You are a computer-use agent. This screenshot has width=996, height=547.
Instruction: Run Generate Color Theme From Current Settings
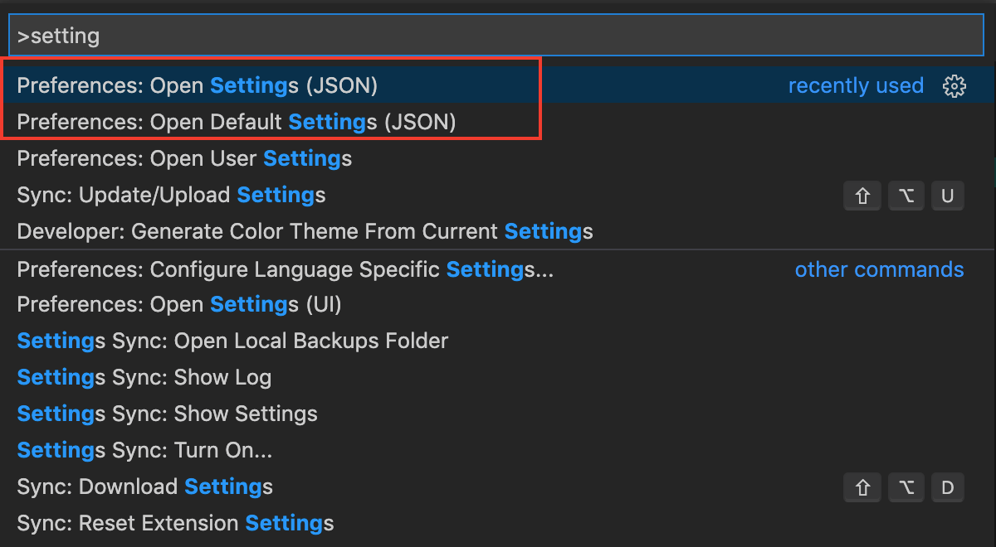tap(498, 231)
